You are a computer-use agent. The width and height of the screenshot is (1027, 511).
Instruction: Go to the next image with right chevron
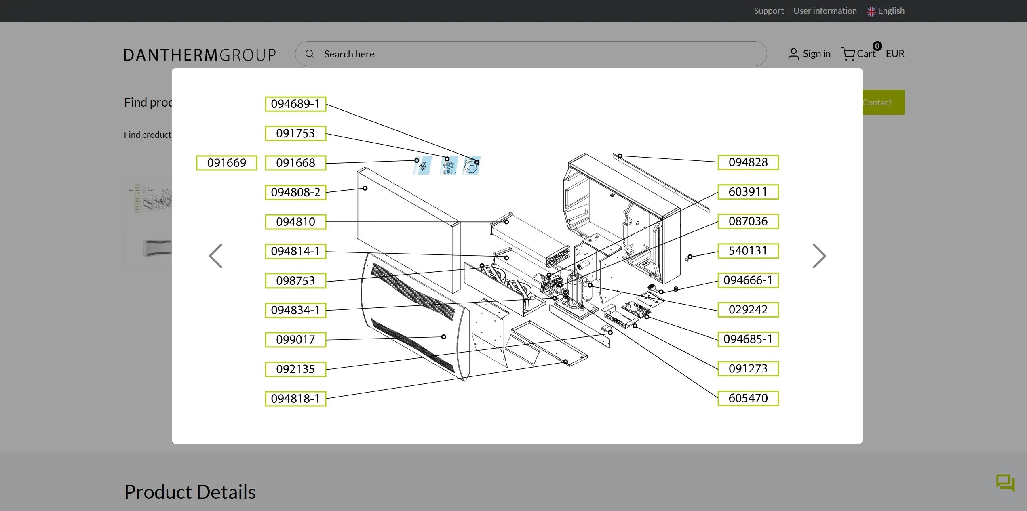click(819, 256)
